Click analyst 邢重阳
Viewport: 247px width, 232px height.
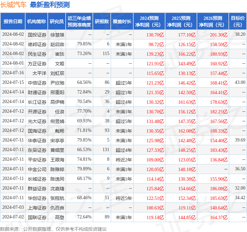pyautogui.click(x=57, y=92)
